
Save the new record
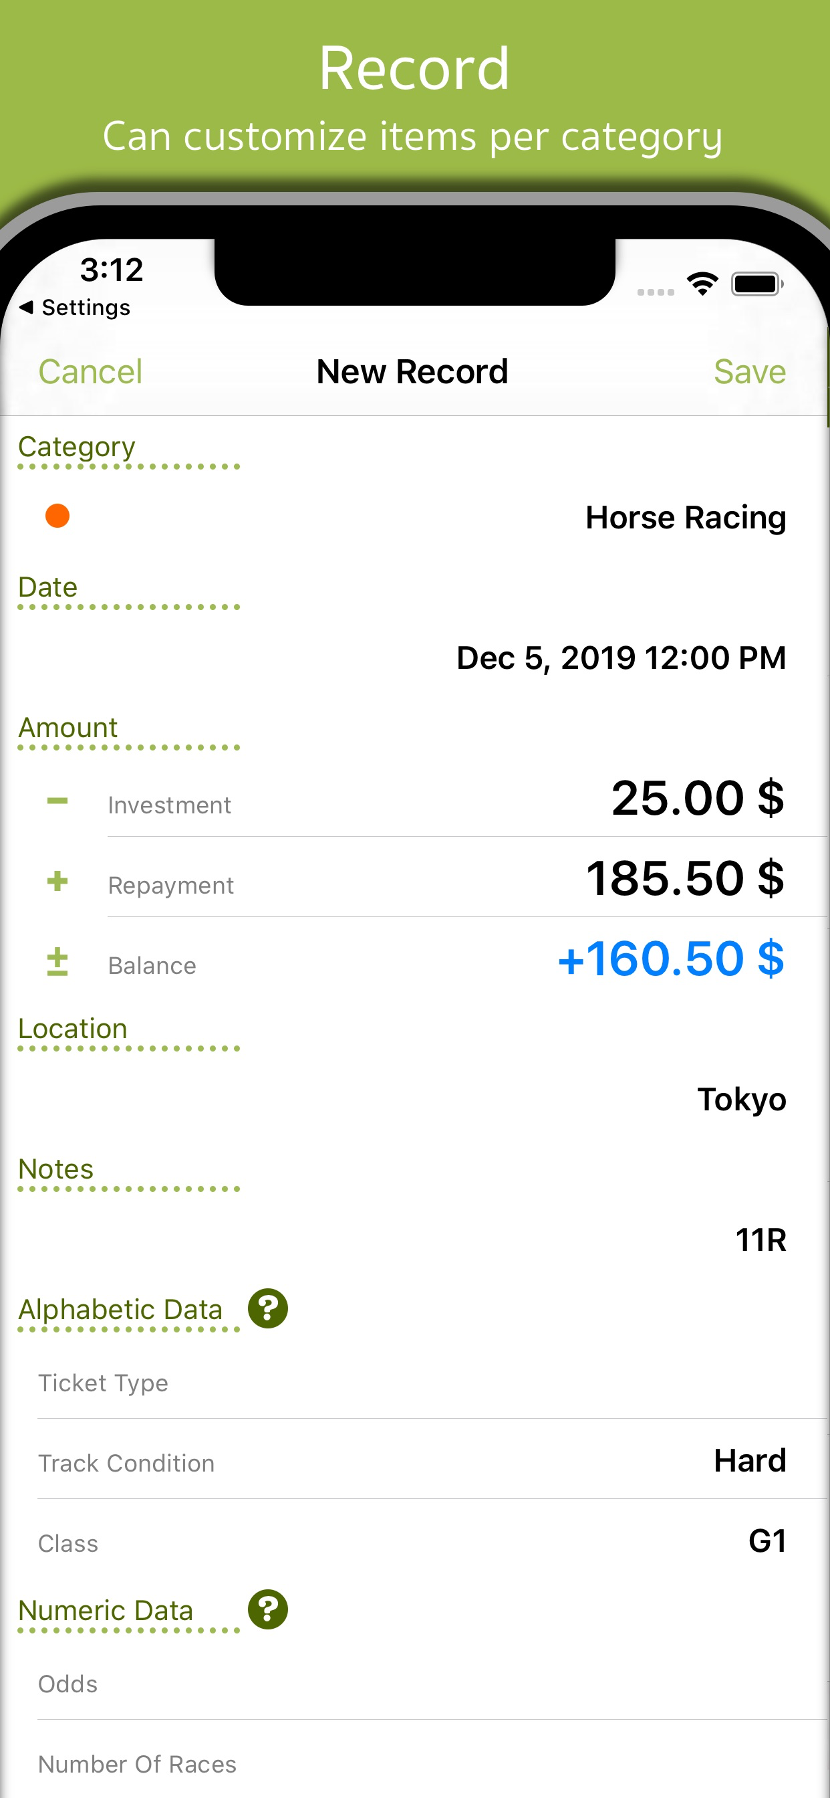750,371
